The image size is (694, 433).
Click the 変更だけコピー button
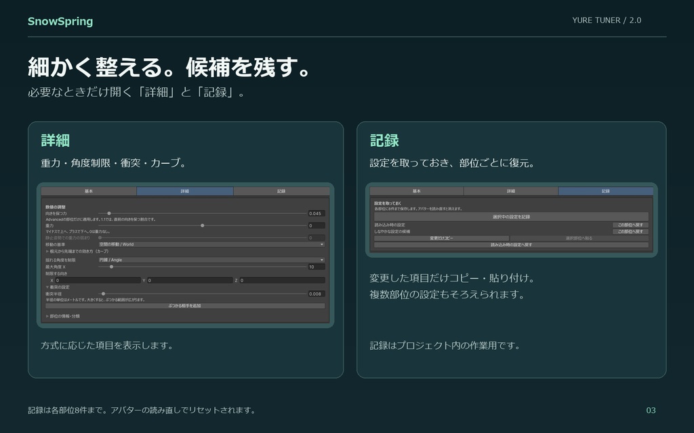[x=442, y=238]
